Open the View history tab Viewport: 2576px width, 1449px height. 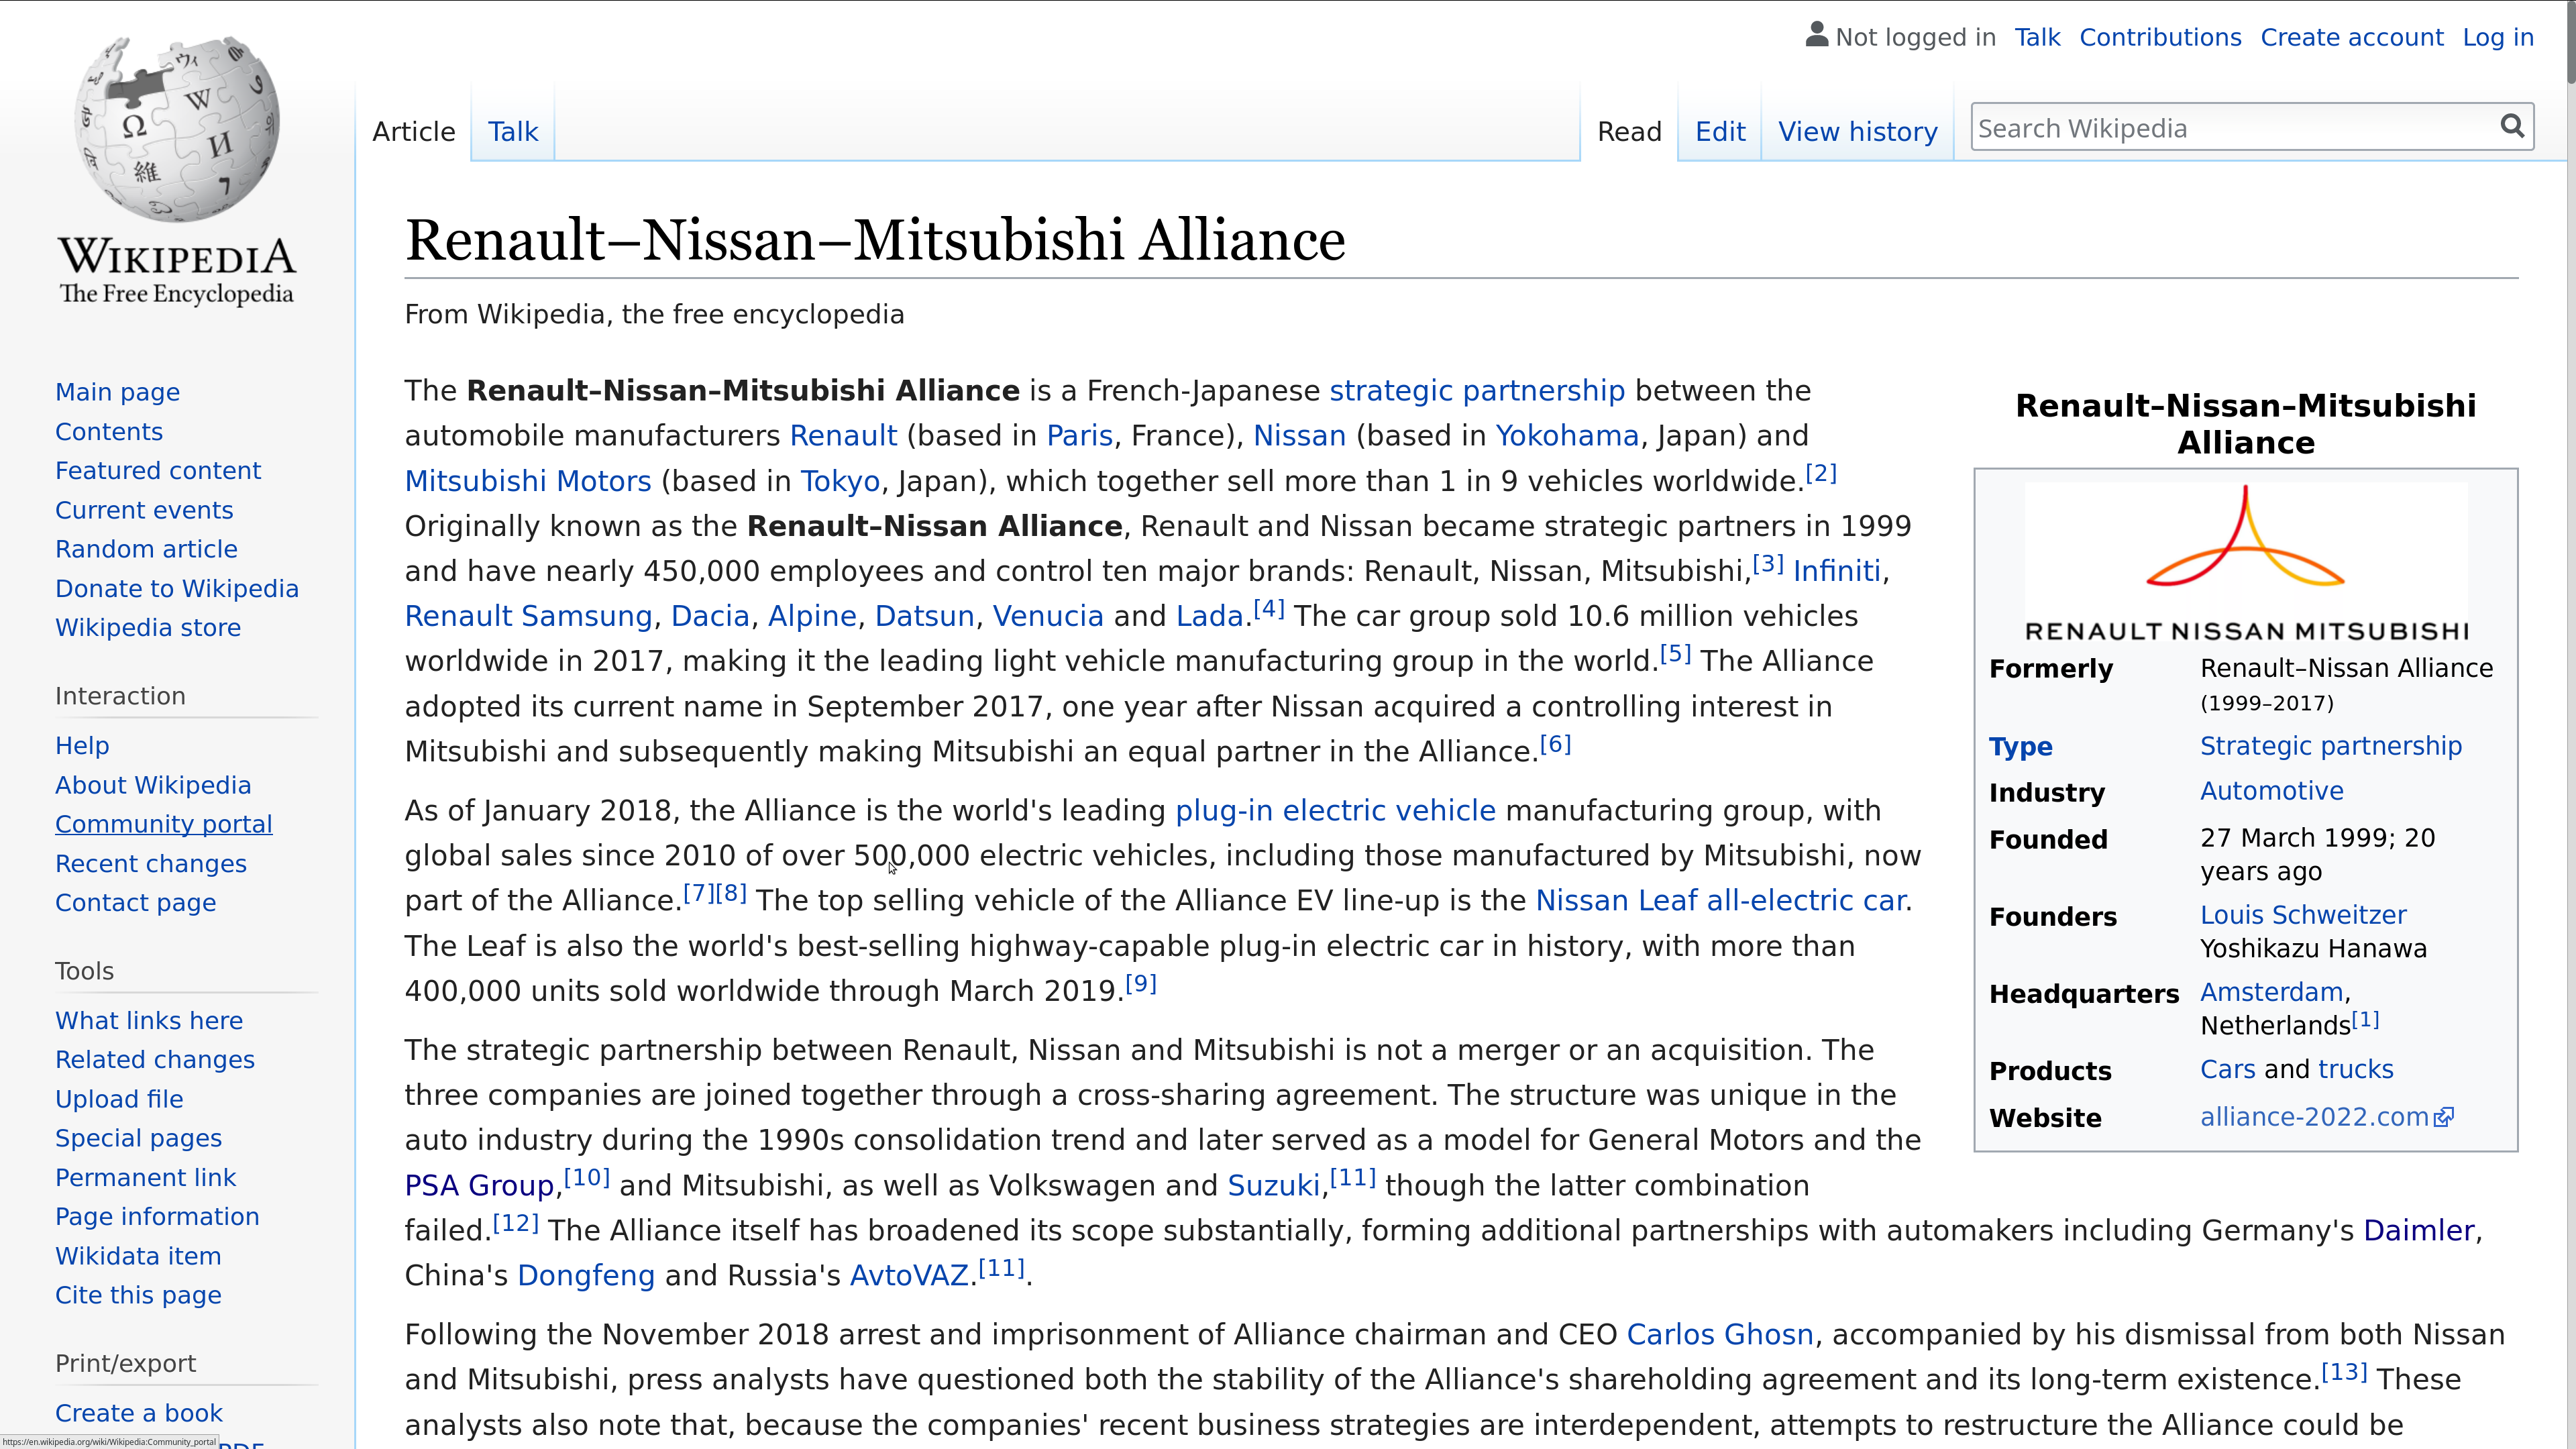[x=1857, y=132]
